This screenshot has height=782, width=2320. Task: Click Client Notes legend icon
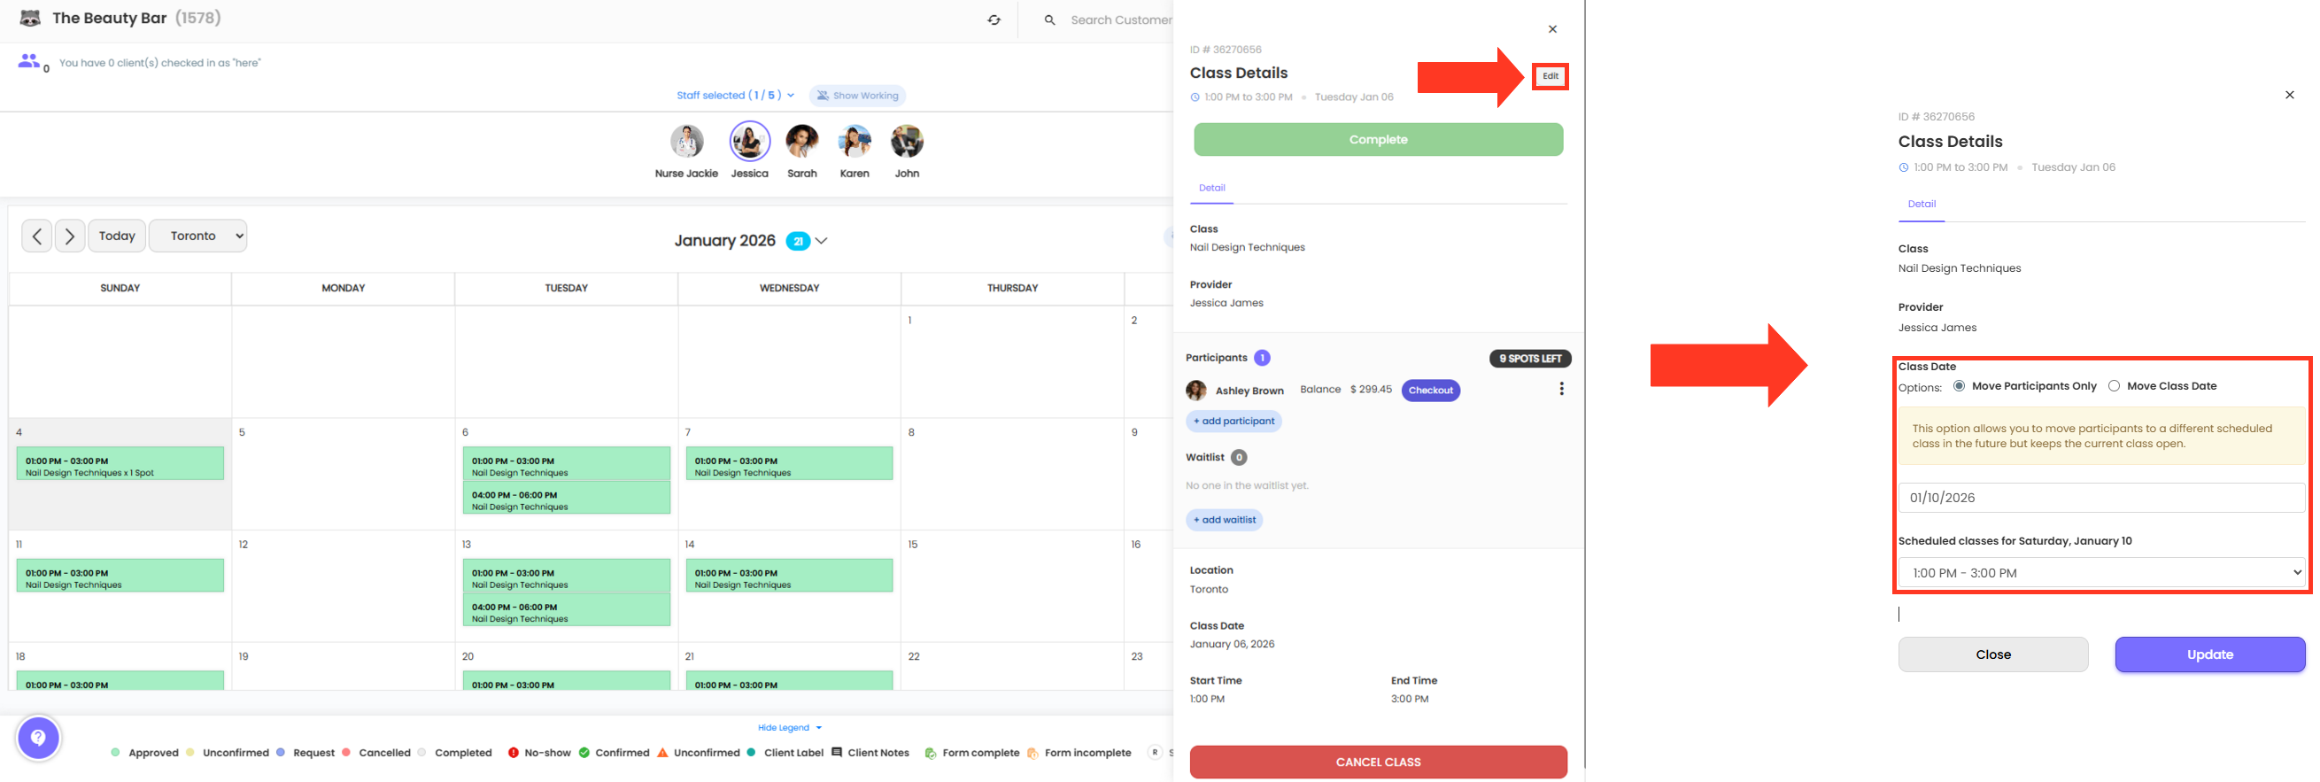pos(837,752)
